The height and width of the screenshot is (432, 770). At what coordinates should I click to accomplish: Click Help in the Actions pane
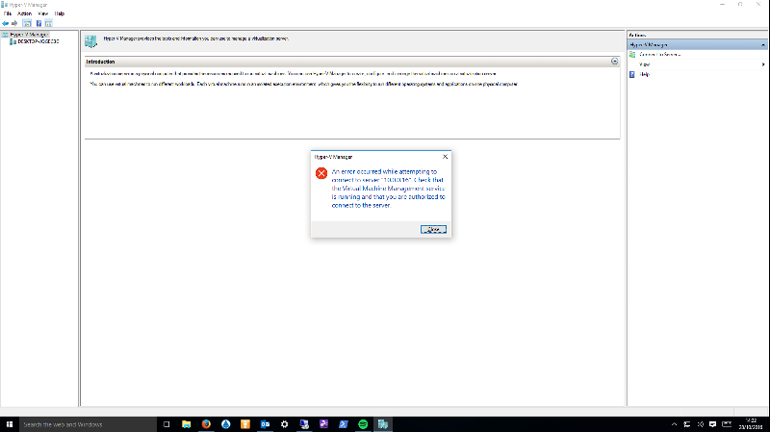pyautogui.click(x=644, y=75)
